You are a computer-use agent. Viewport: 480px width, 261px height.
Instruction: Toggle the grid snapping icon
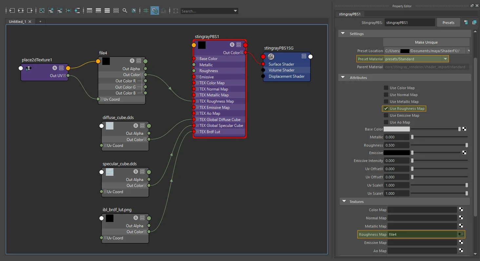click(155, 11)
